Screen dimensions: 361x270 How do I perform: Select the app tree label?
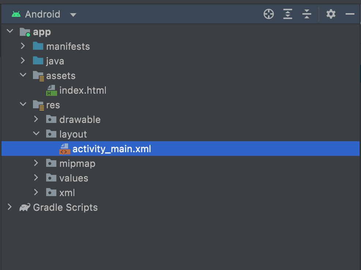click(42, 32)
